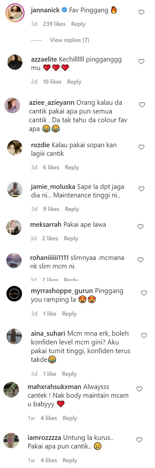Viewport: 155px width, 468px height.
Task: Open jannanick's profile picture
Action: (x=15, y=12)
